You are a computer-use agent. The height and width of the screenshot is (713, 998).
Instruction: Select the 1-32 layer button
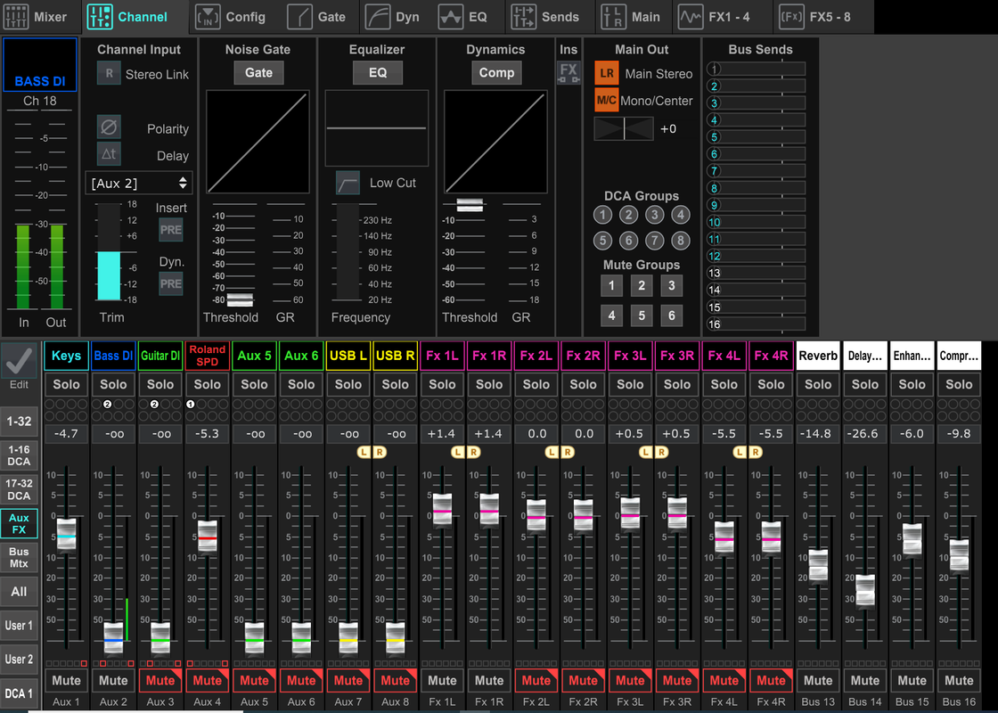tap(19, 422)
